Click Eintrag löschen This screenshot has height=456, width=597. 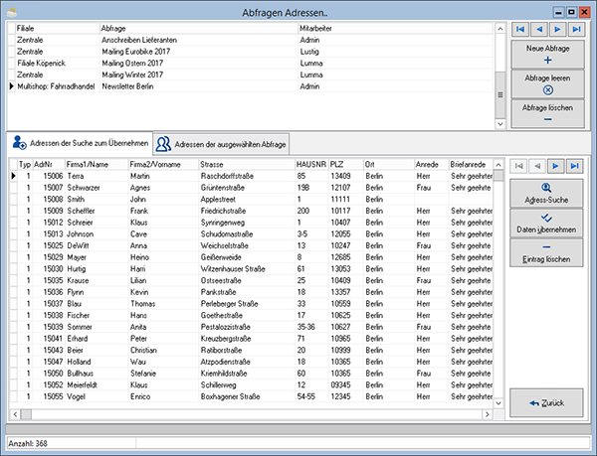pos(546,253)
